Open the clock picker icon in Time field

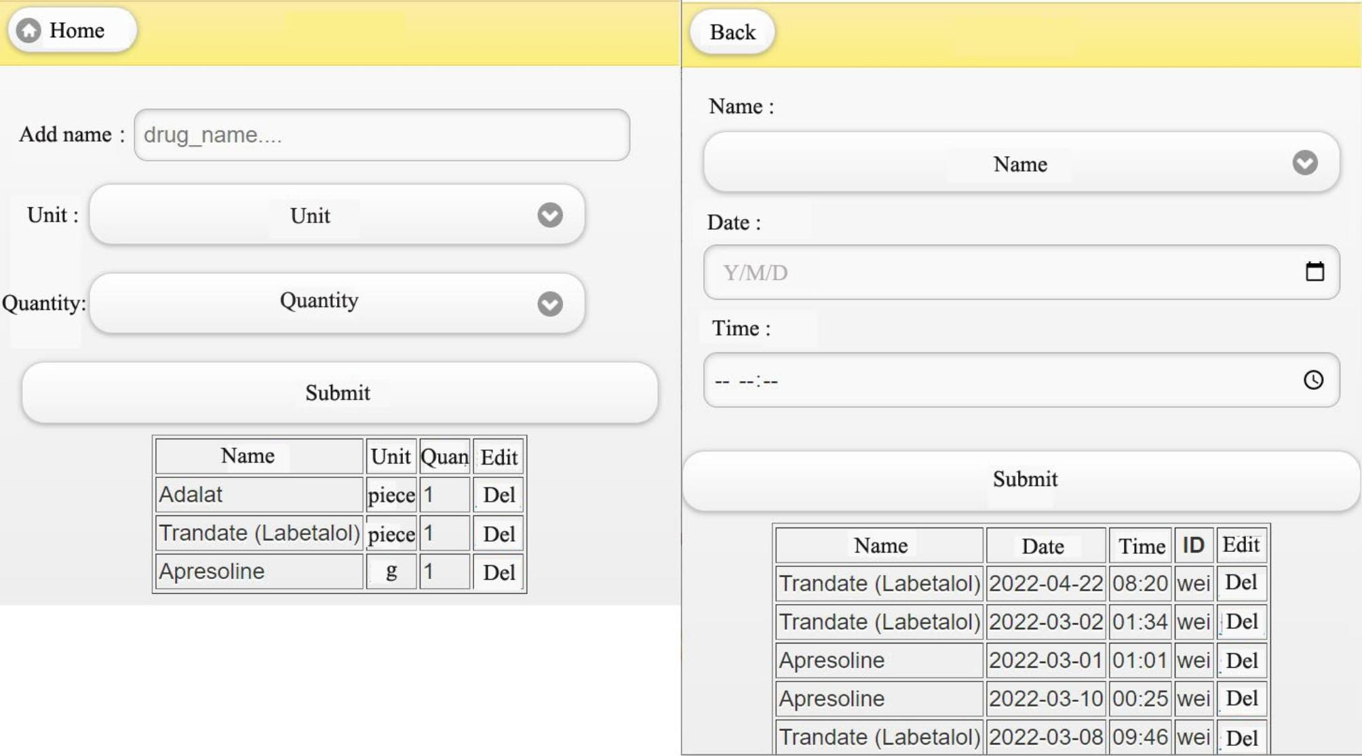(1313, 380)
